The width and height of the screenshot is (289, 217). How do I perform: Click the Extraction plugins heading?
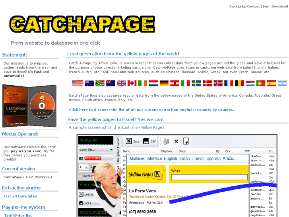click(21, 188)
